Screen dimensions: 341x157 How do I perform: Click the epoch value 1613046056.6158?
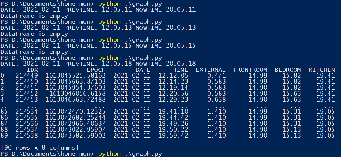click(77, 93)
